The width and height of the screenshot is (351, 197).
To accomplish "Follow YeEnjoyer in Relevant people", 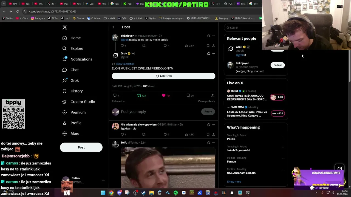I will click(x=278, y=65).
